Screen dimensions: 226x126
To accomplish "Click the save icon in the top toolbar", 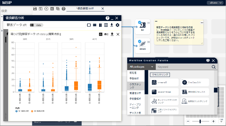I will click(35, 9).
